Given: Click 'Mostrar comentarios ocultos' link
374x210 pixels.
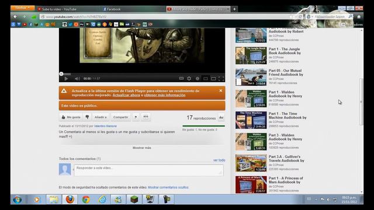Looking at the screenshot, I should pos(168,187).
